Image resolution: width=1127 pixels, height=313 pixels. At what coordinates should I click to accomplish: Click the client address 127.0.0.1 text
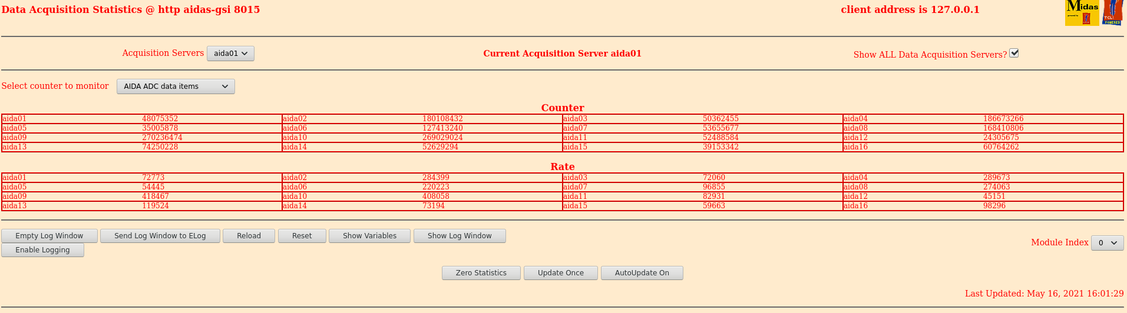point(910,9)
